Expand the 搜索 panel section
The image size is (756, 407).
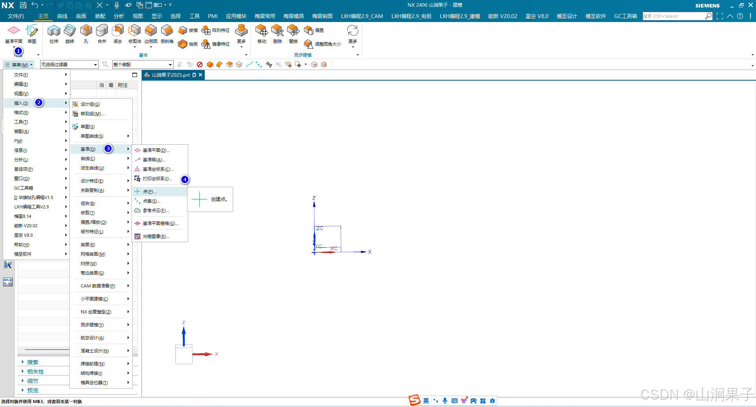coord(33,362)
